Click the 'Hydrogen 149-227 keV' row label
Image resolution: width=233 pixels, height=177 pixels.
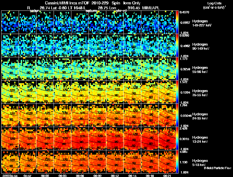pyautogui.click(x=202, y=23)
